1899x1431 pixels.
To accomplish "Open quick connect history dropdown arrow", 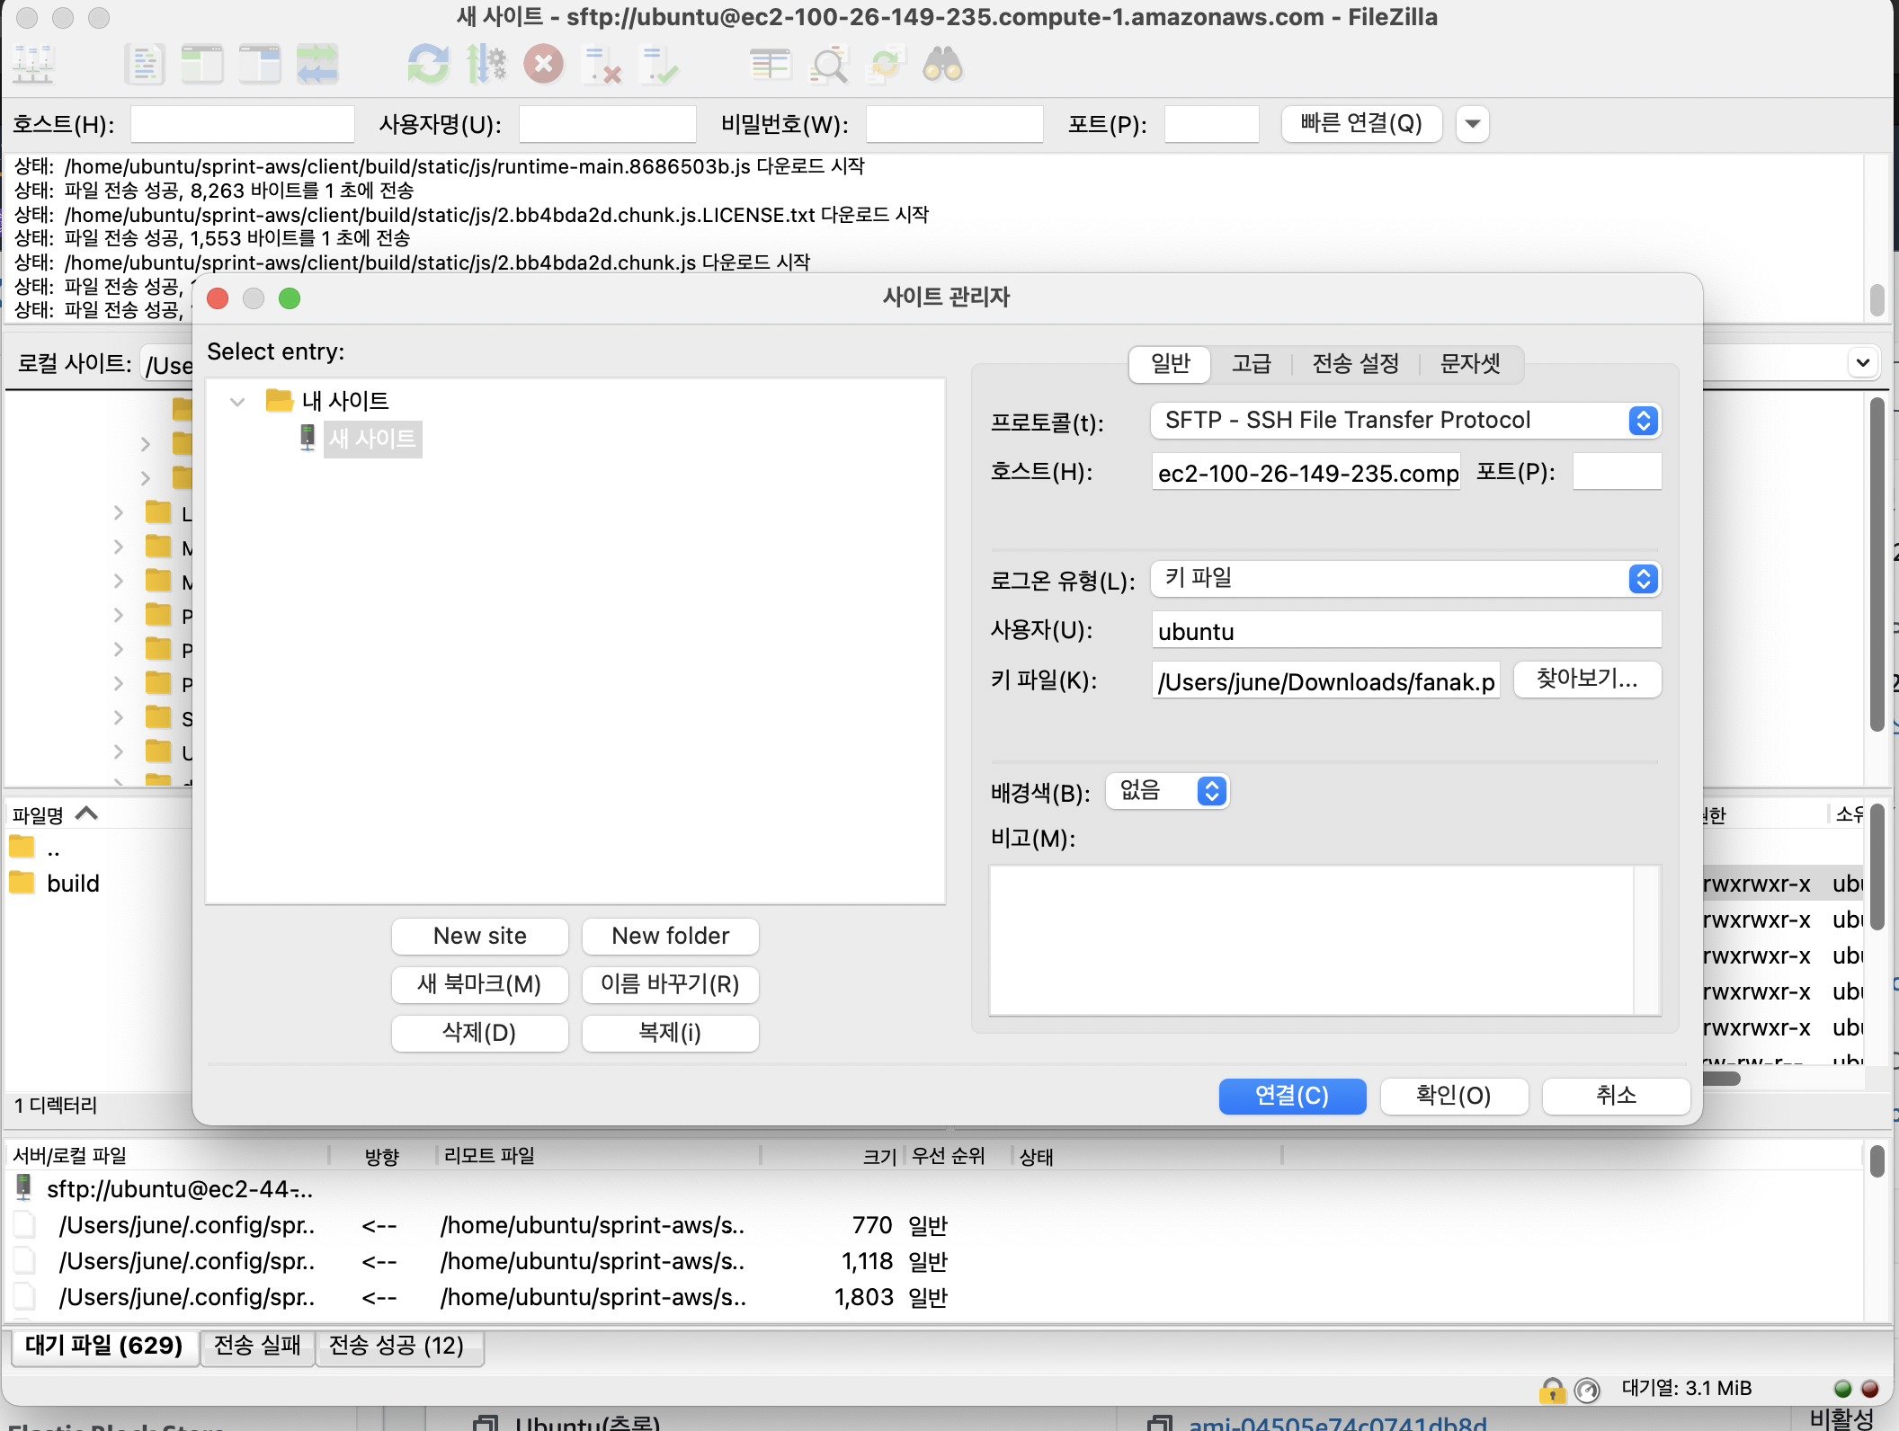I will click(x=1473, y=124).
